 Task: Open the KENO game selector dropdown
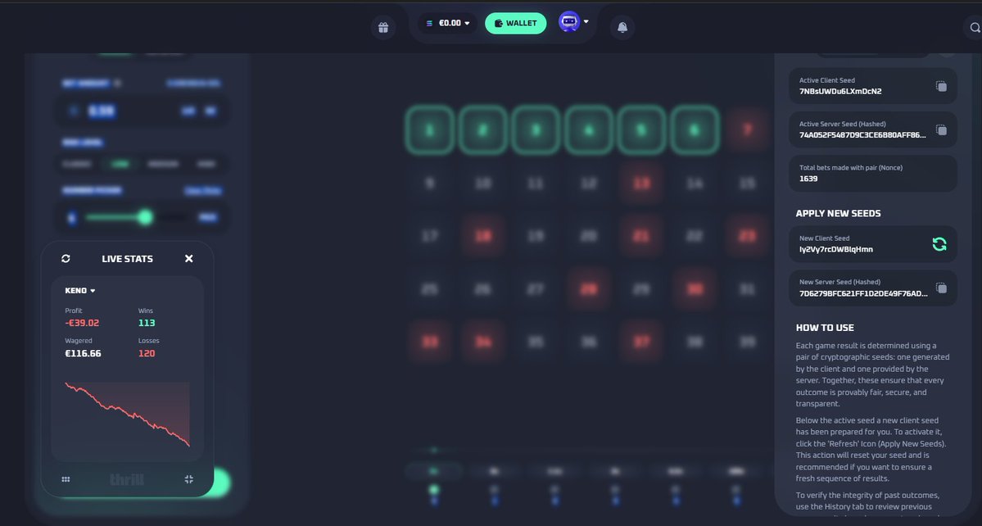(80, 291)
